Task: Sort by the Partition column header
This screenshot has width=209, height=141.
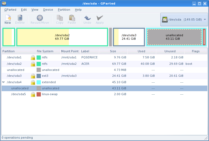Action: click(x=19, y=51)
